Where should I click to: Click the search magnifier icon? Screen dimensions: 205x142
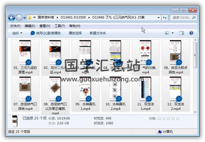click(194, 18)
